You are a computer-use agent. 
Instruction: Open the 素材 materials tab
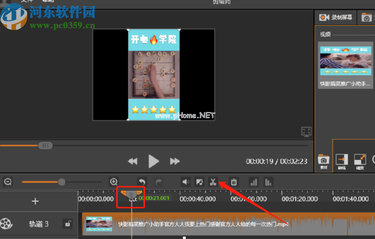[x=323, y=162]
